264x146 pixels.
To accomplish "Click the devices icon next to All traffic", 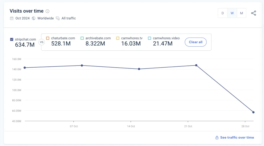I will pos(57,18).
